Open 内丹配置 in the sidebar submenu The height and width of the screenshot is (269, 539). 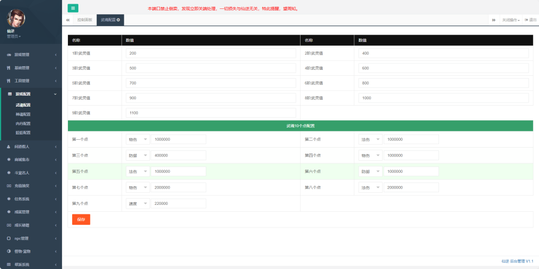(x=23, y=123)
